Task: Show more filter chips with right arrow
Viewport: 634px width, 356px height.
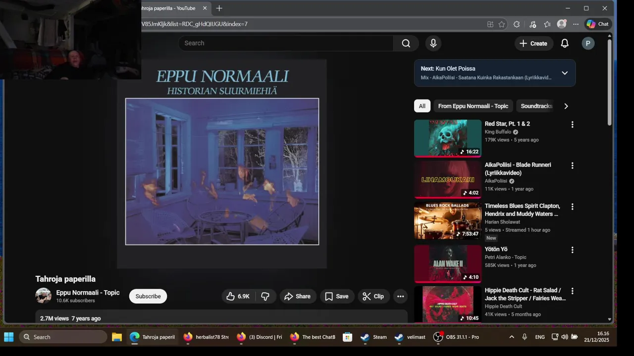Action: click(x=566, y=106)
